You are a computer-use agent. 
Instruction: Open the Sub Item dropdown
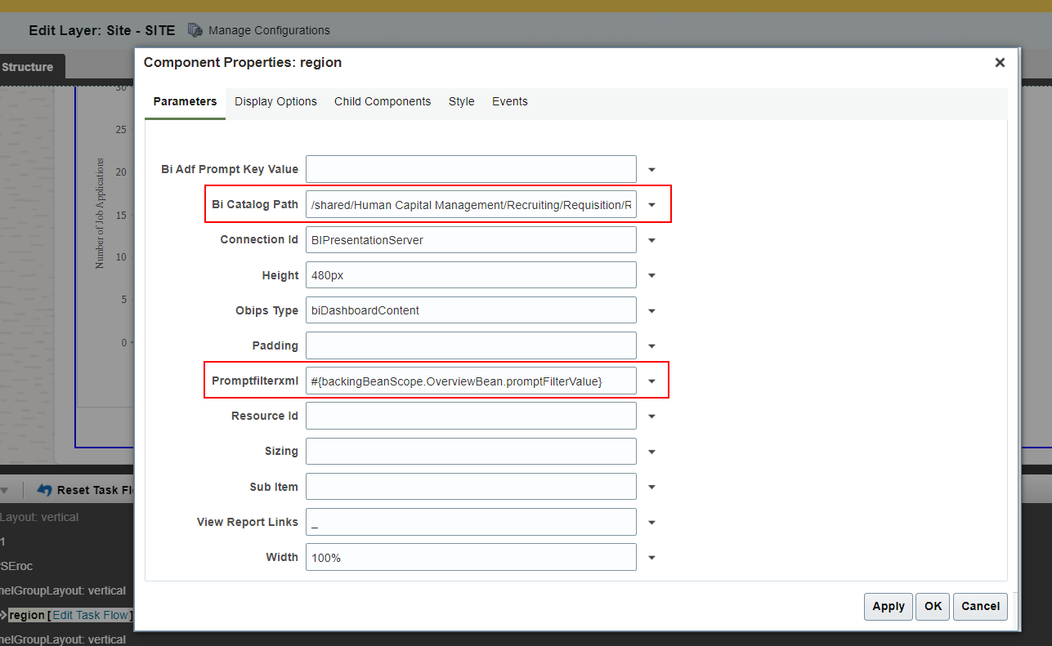(x=651, y=486)
